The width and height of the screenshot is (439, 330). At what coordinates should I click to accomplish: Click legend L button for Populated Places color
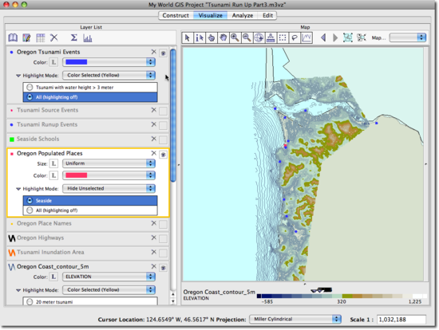[x=53, y=175]
